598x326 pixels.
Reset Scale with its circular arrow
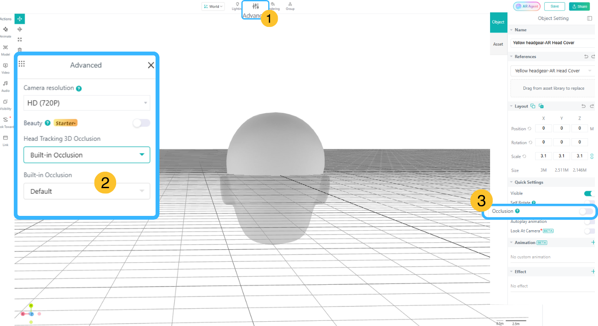pyautogui.click(x=524, y=156)
